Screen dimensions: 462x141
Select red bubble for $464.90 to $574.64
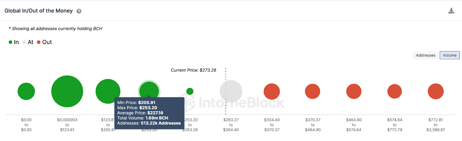tap(354, 91)
